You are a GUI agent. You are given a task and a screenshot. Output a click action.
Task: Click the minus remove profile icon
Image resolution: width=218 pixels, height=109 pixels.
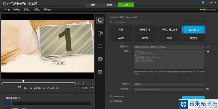208,56
